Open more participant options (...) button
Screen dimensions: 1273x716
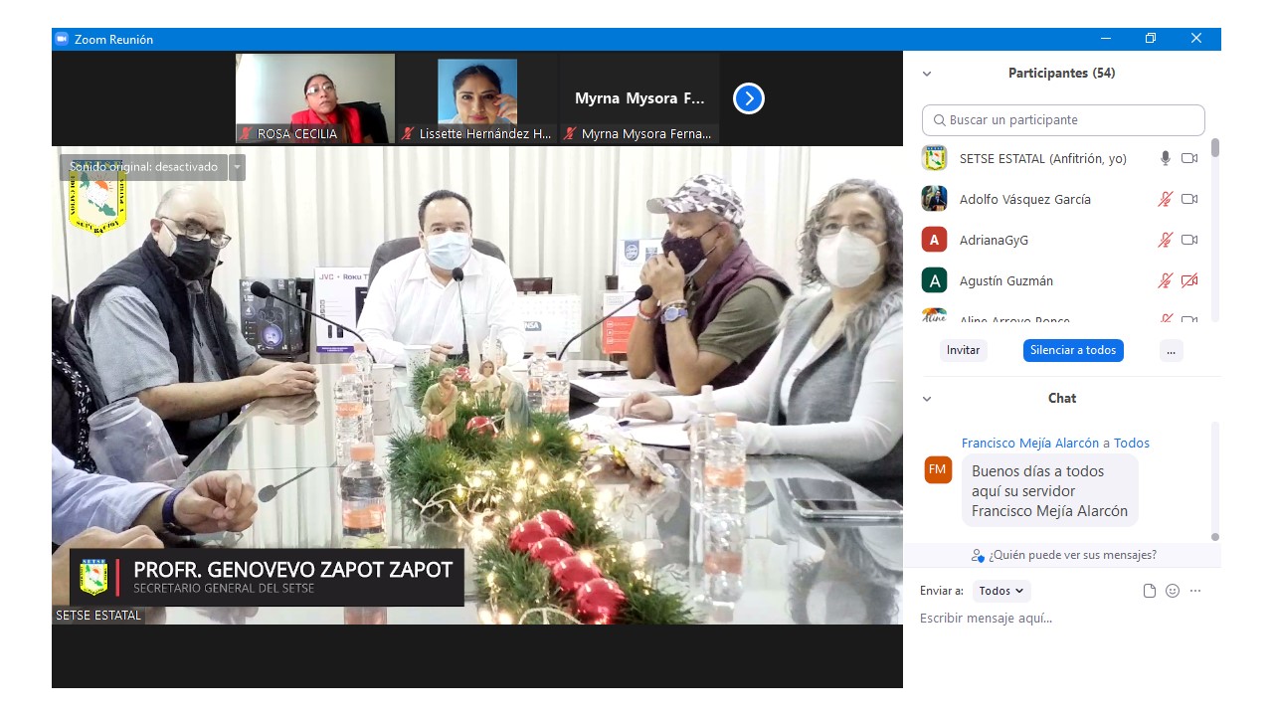[1172, 350]
